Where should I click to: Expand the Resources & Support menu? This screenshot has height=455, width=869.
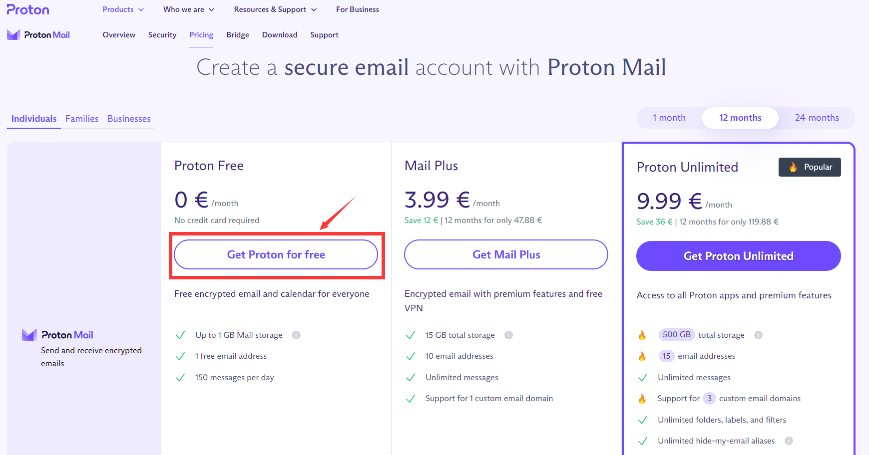coord(275,9)
